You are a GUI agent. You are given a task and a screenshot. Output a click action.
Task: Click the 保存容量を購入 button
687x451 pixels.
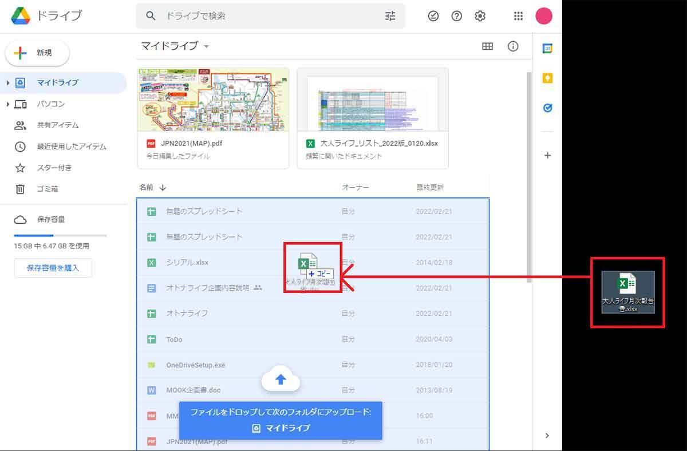[x=53, y=267]
